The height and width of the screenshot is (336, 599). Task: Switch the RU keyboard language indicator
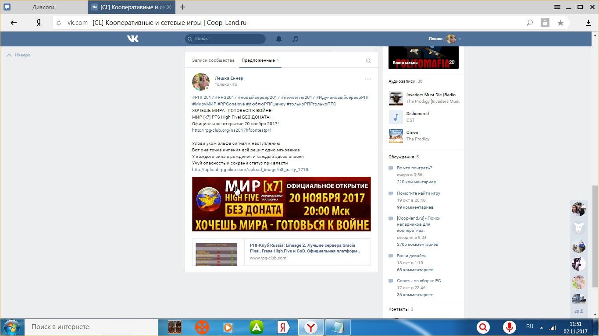pyautogui.click(x=529, y=326)
